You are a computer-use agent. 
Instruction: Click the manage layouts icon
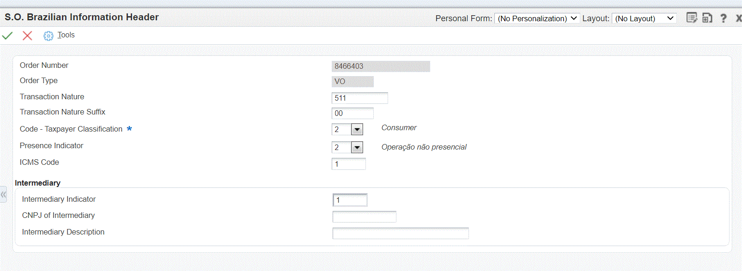(x=707, y=18)
